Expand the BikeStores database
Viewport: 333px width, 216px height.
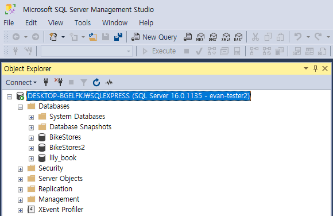pos(31,138)
